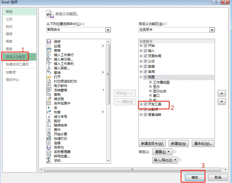Toggle the 开发工具 checkbox
The width and height of the screenshot is (232, 183).
click(x=145, y=104)
